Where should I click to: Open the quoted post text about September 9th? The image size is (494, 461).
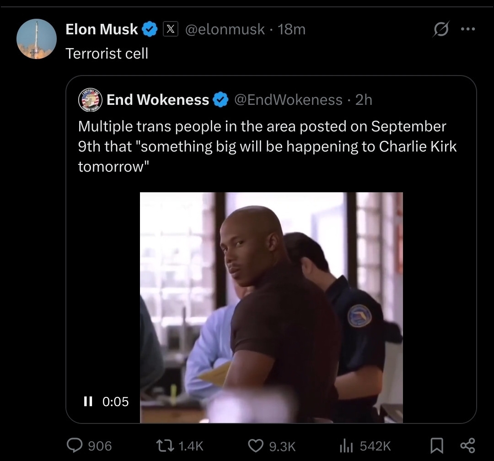(267, 146)
